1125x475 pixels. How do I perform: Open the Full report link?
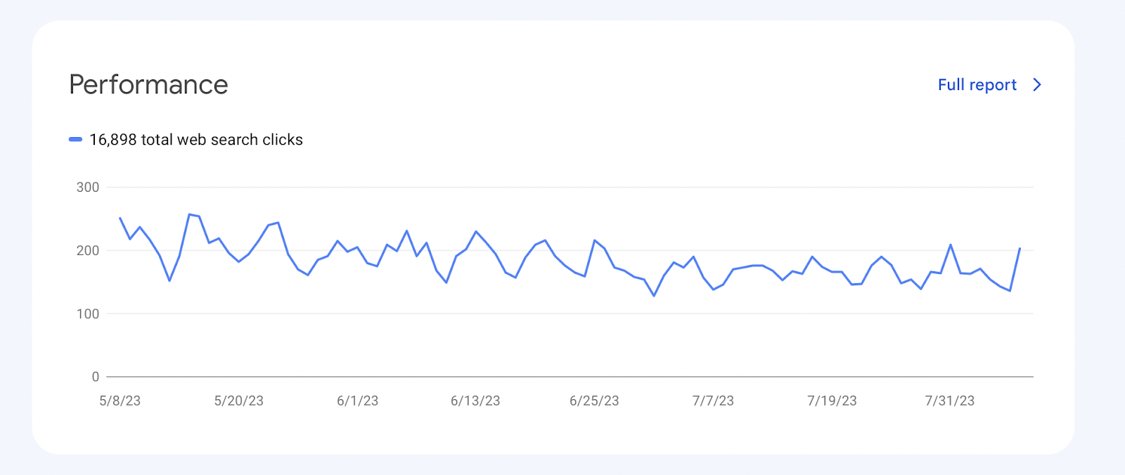coord(977,84)
